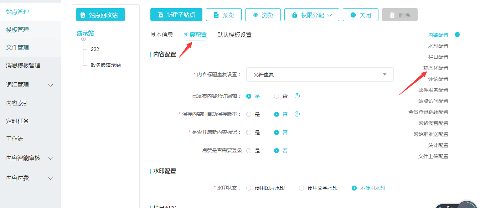
Task: Click help icon beside 已发布内容允许编辑
Action: point(297,96)
